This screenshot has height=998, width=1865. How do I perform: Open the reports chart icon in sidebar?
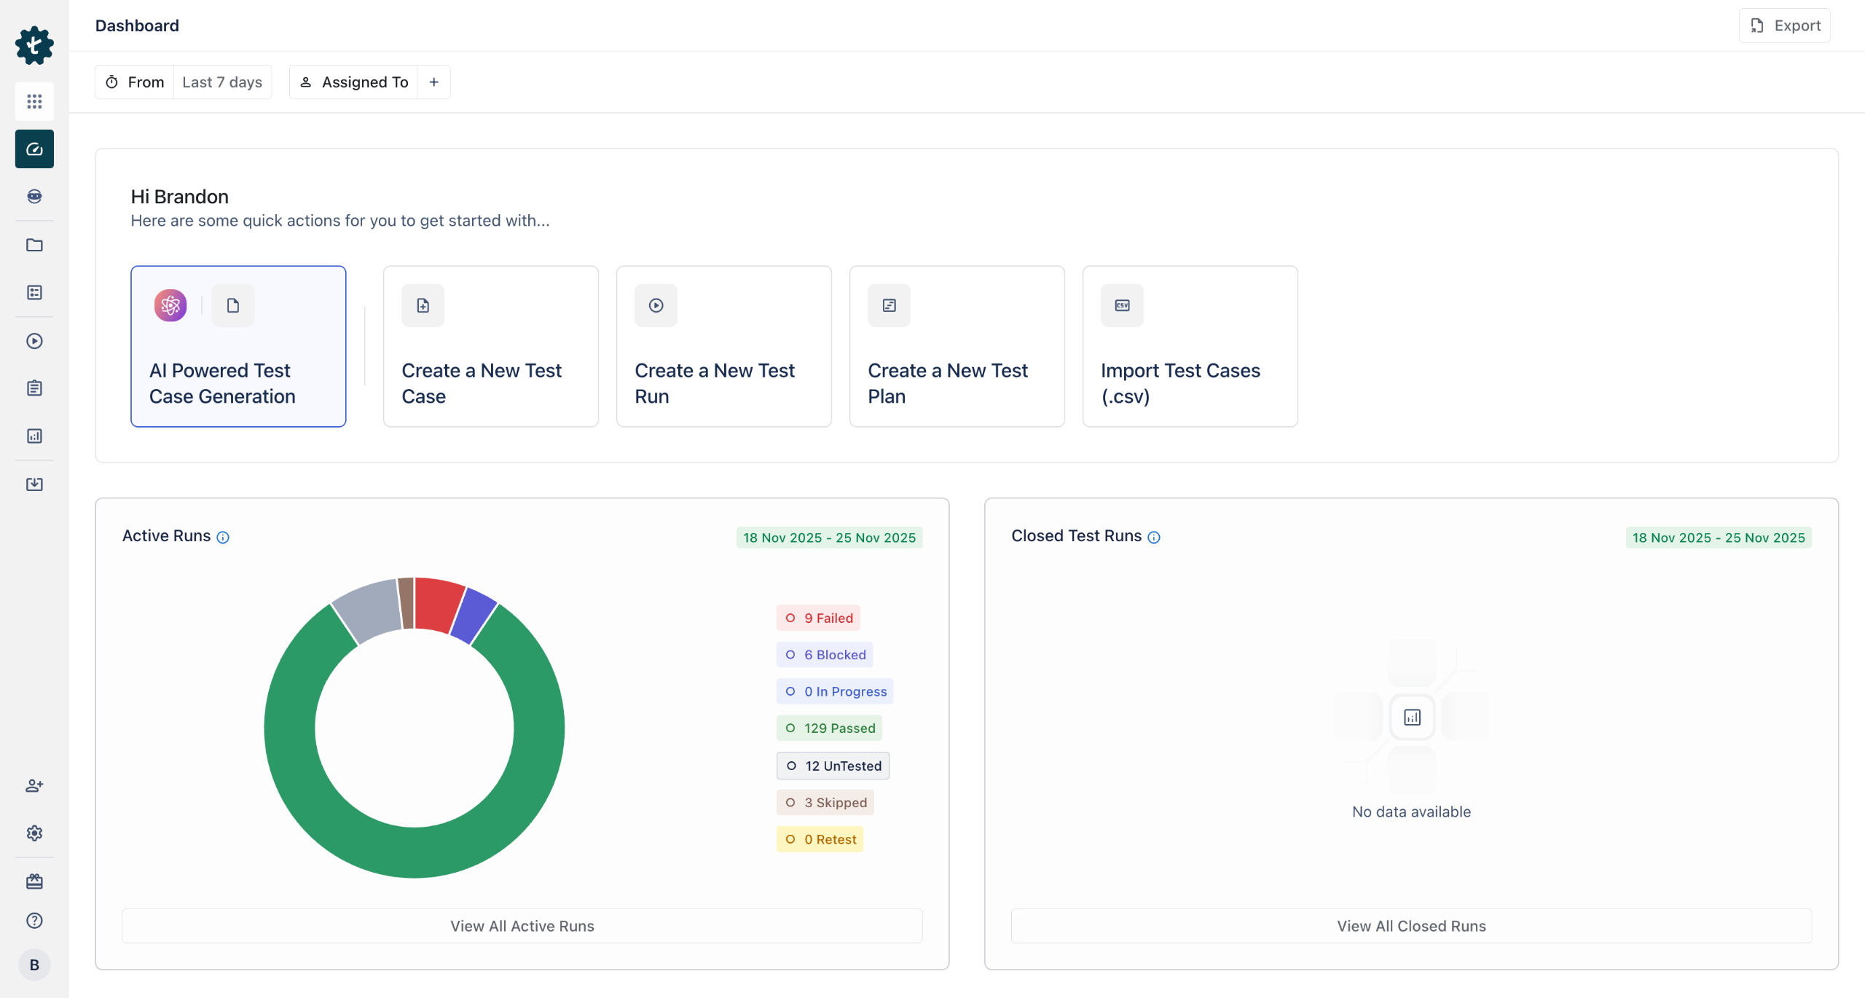tap(34, 436)
